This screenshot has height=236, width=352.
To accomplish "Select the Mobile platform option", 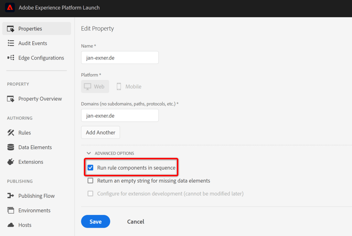I will click(128, 86).
